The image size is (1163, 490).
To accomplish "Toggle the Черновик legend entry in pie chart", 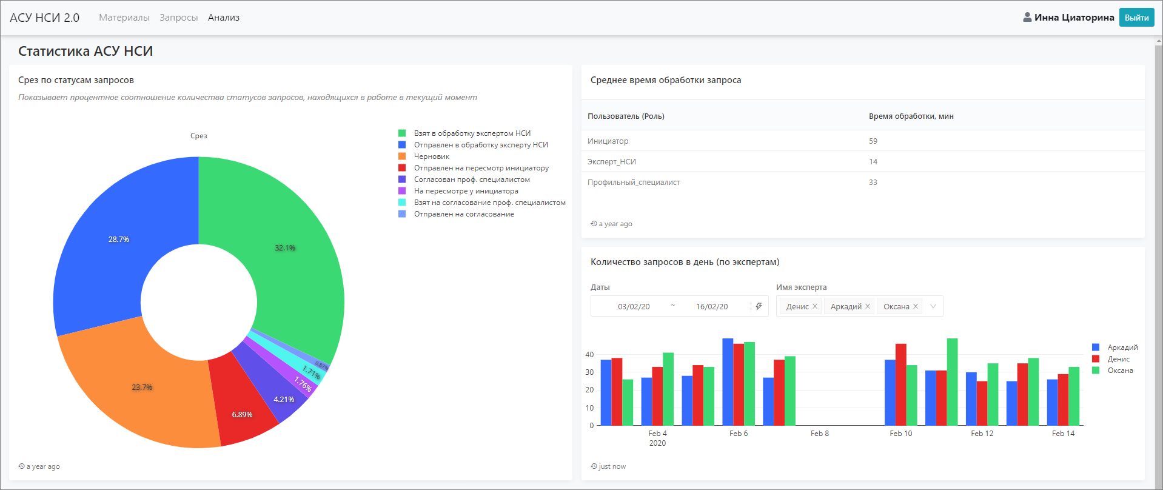I will [431, 156].
